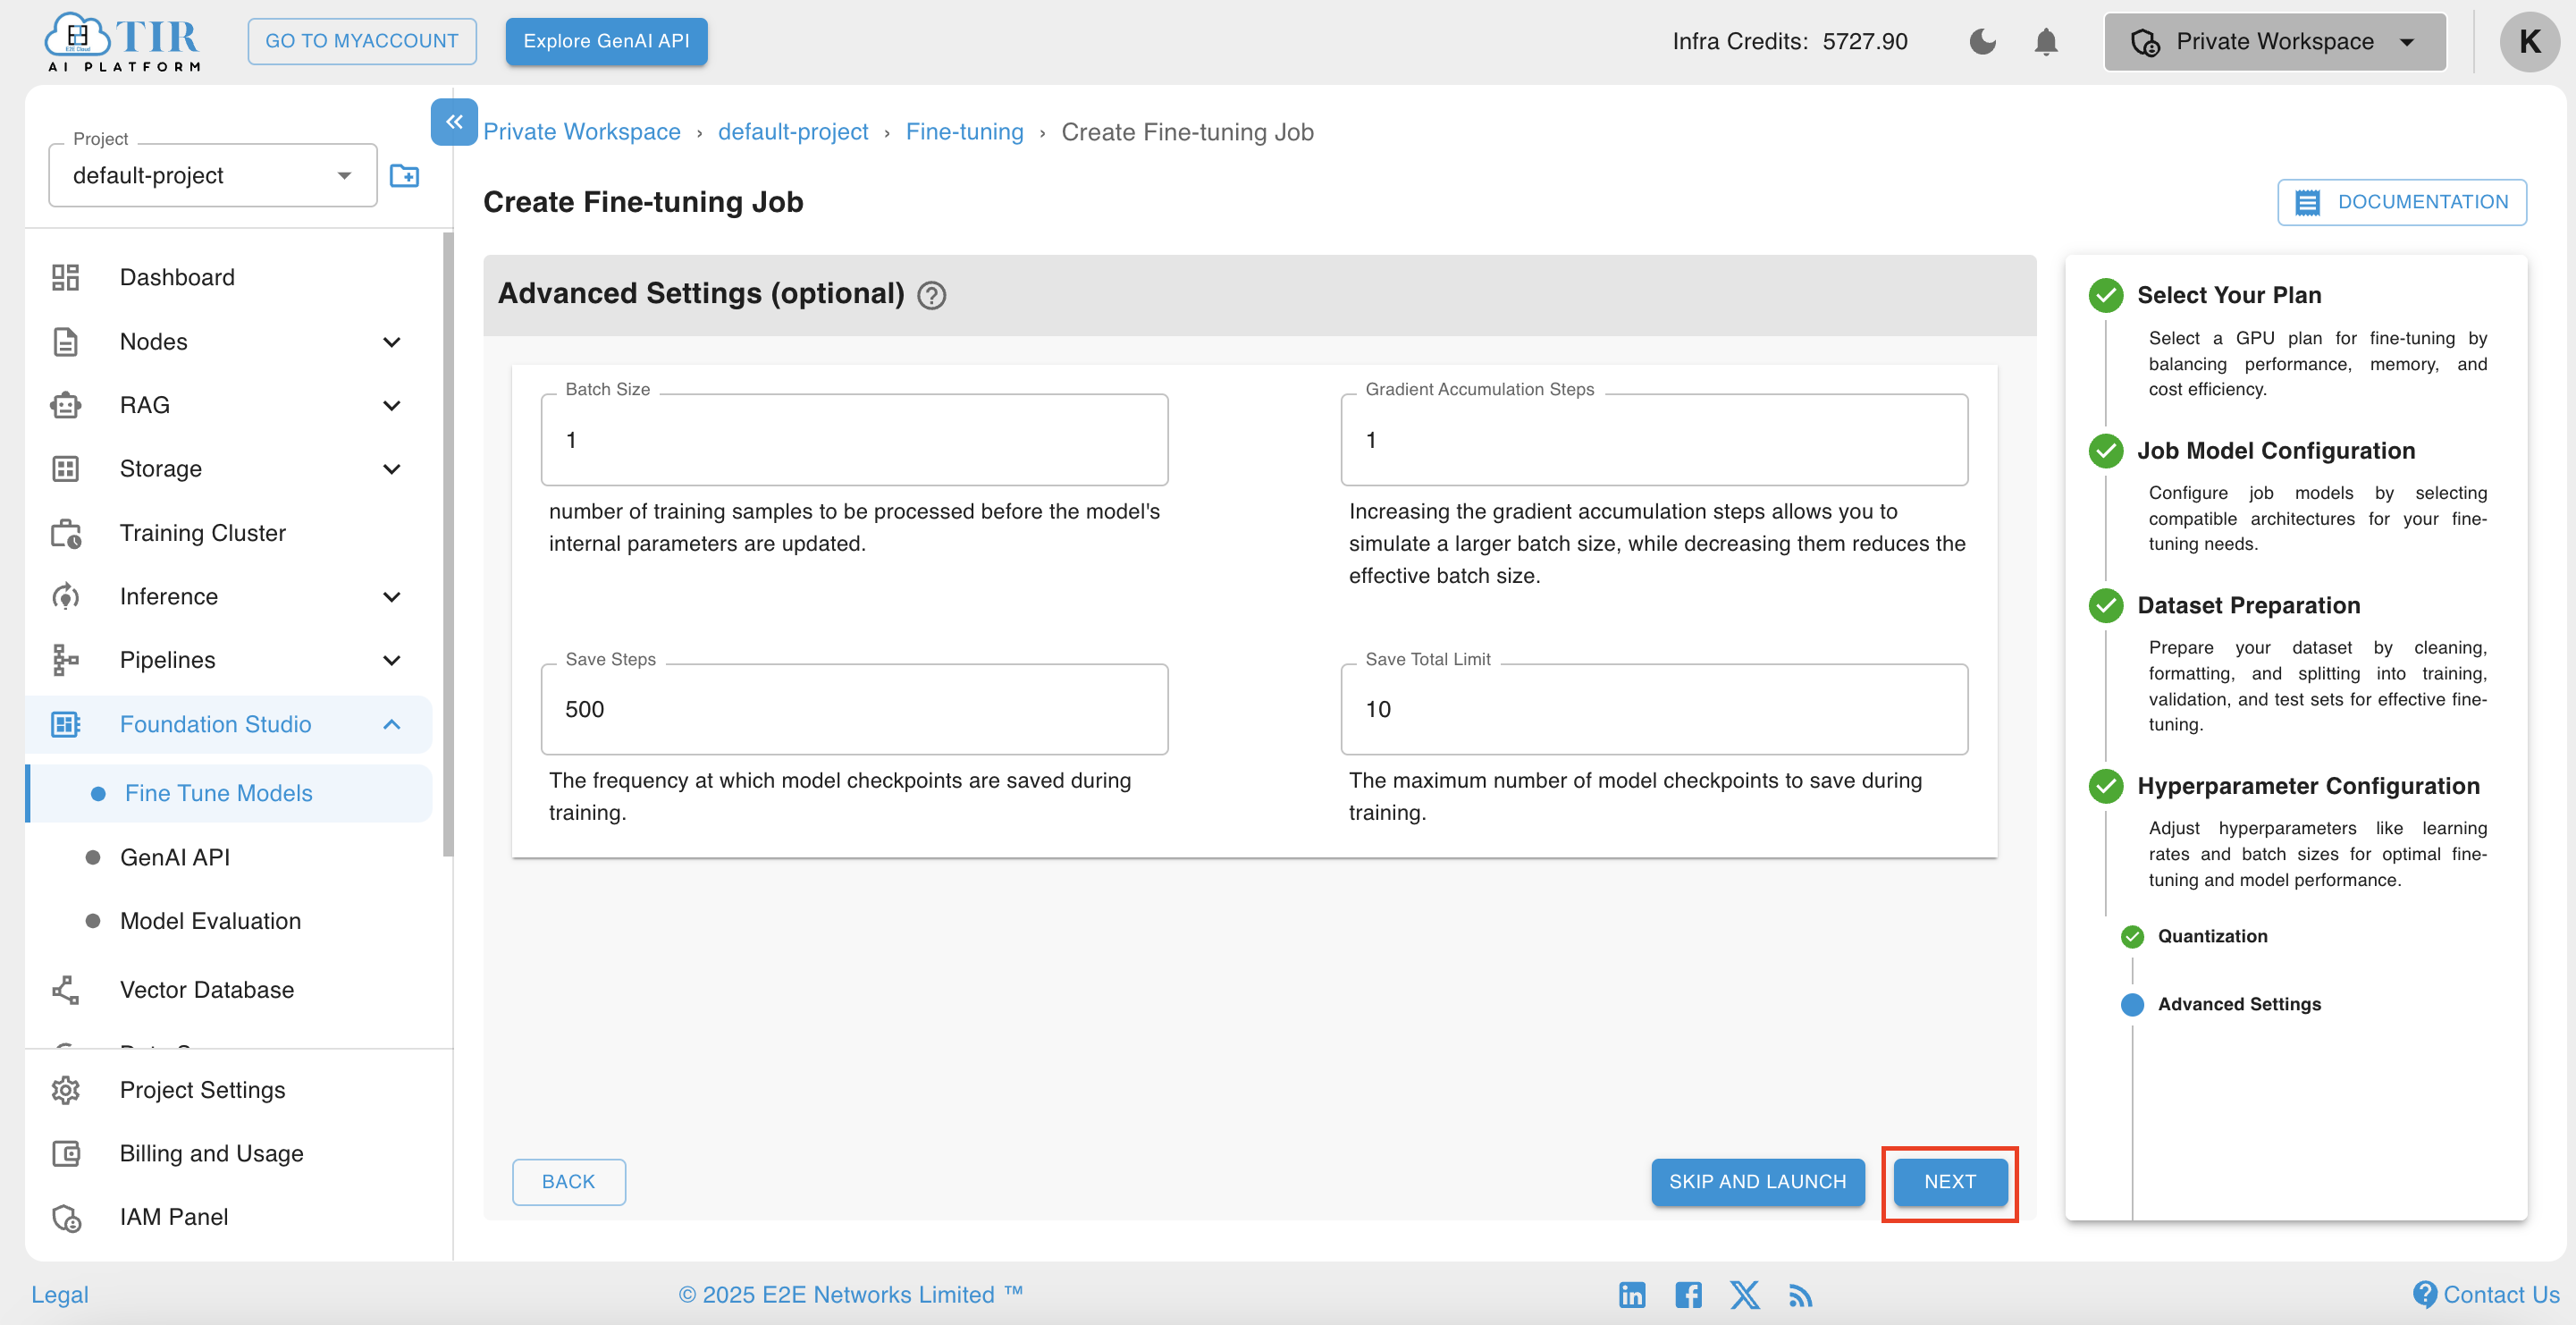Open the Project default-project dropdown
The height and width of the screenshot is (1325, 2576).
[x=213, y=176]
